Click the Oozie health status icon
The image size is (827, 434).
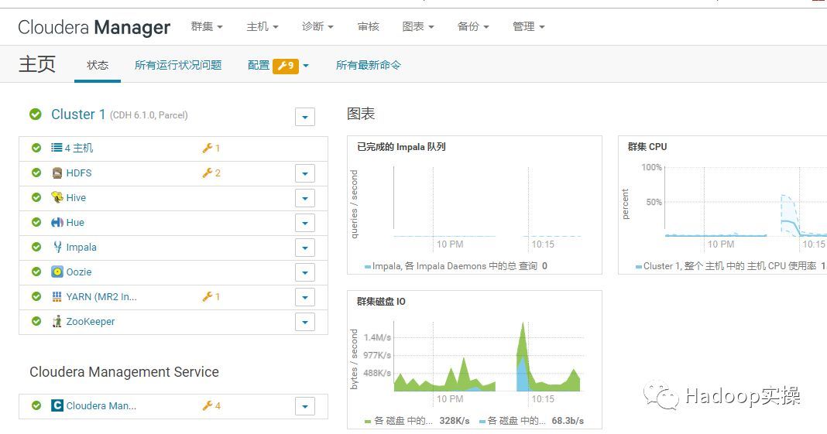(36, 272)
